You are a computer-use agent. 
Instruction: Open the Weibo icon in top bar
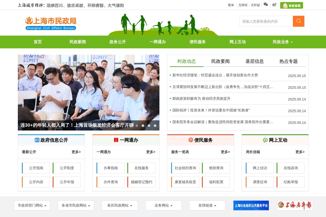(274, 5)
